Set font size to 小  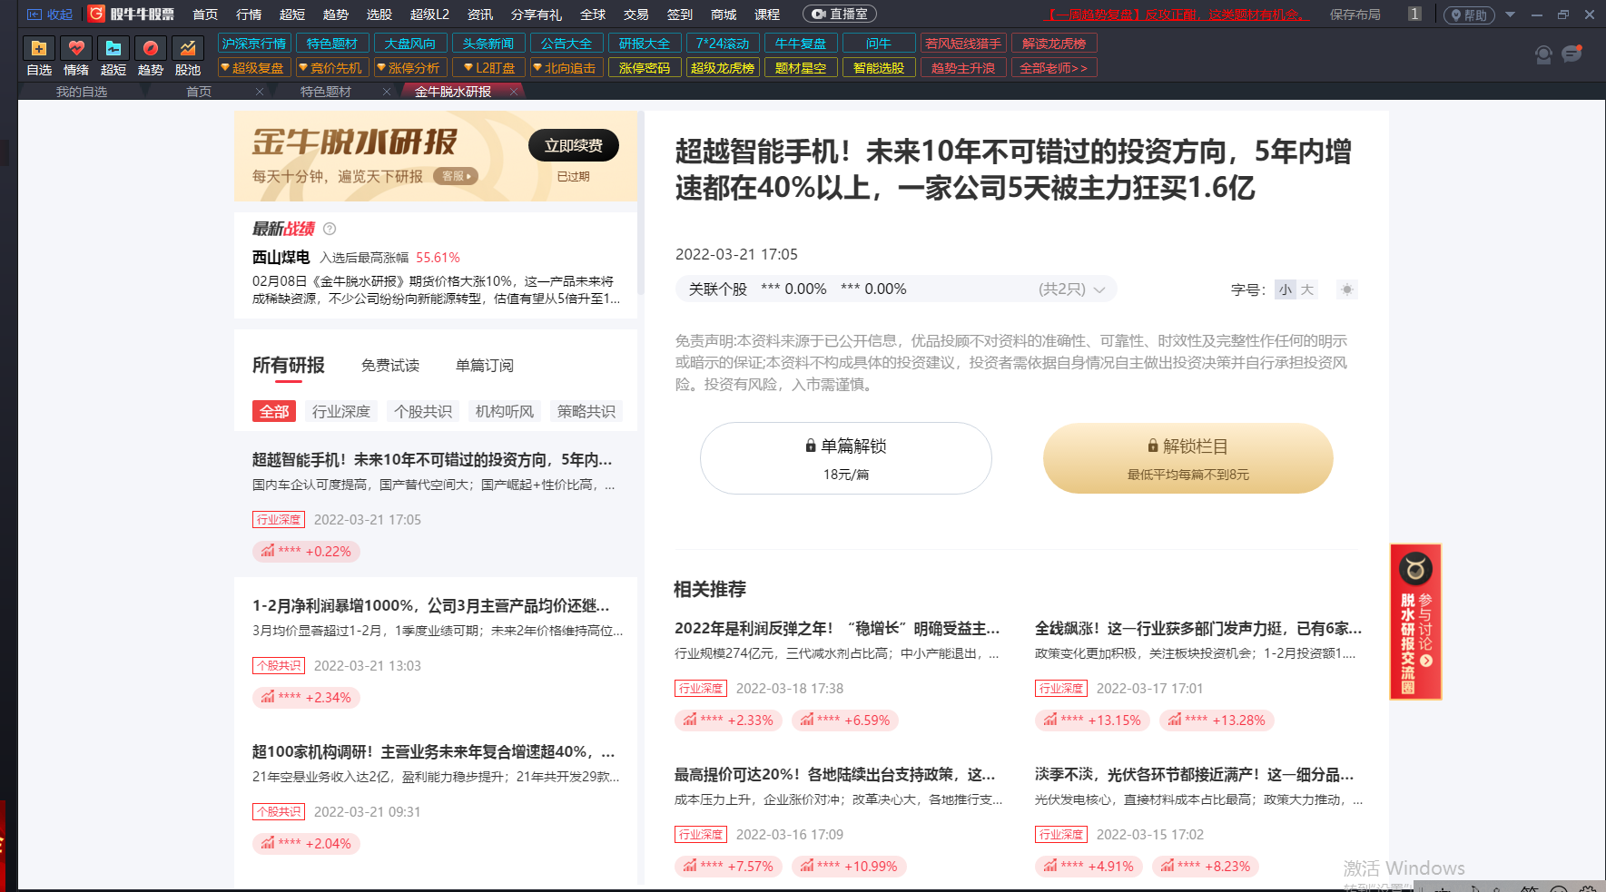pos(1285,289)
